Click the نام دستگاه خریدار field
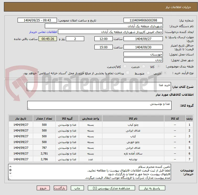The height and width of the screenshot is (195, 198). coord(104,26)
